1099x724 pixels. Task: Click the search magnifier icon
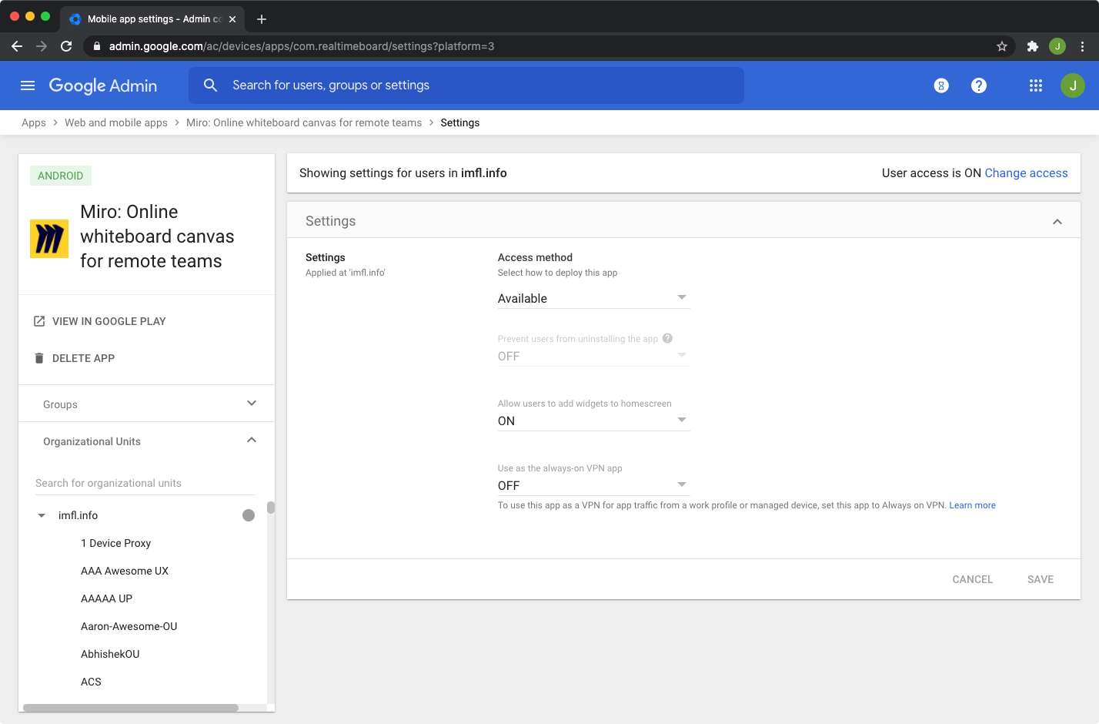[x=210, y=85]
